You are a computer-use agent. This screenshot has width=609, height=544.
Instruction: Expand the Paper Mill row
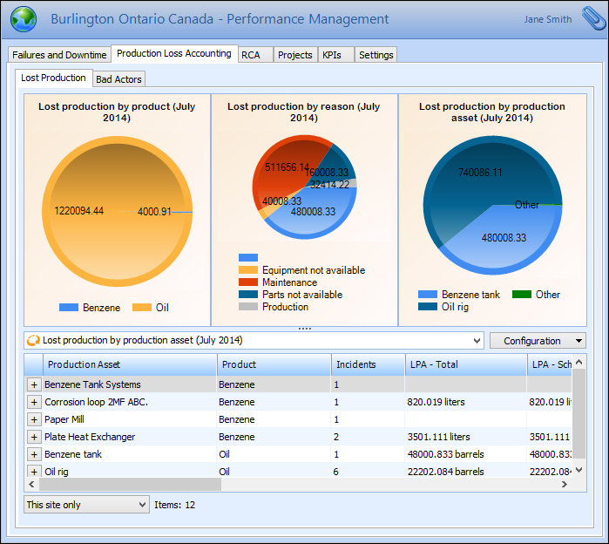[34, 419]
